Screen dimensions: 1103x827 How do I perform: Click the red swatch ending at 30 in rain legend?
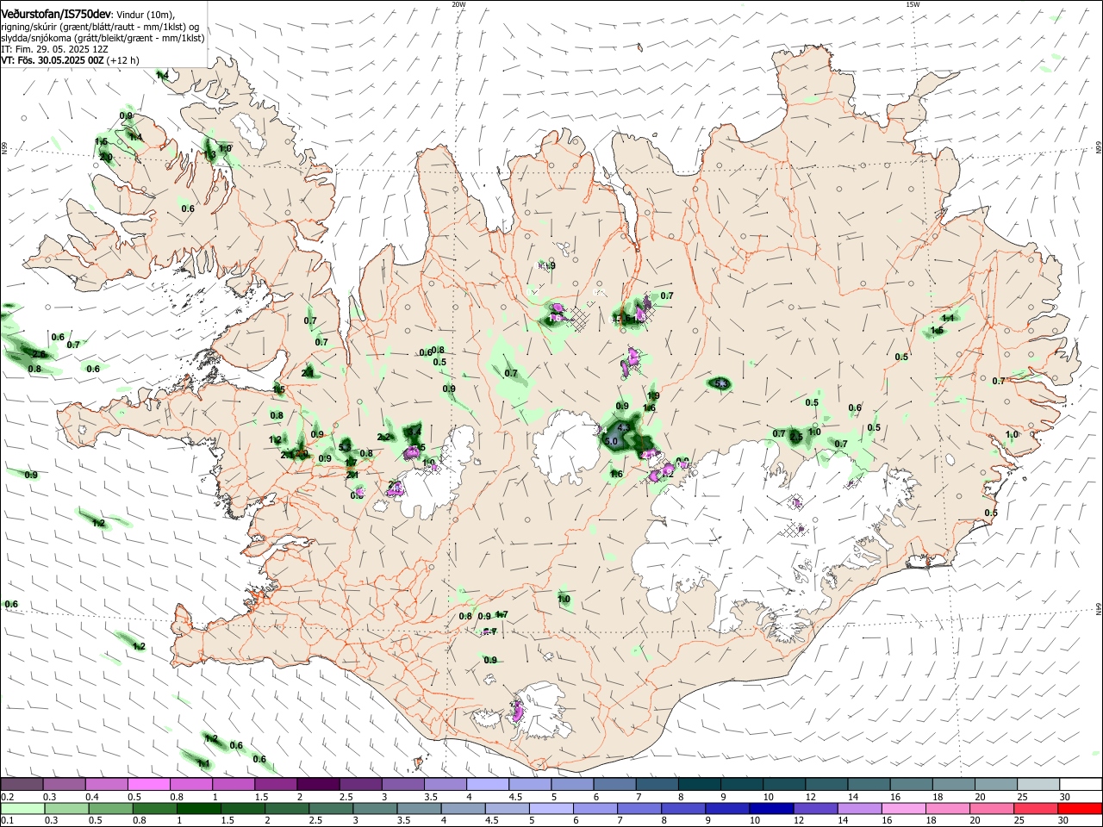click(x=1081, y=809)
